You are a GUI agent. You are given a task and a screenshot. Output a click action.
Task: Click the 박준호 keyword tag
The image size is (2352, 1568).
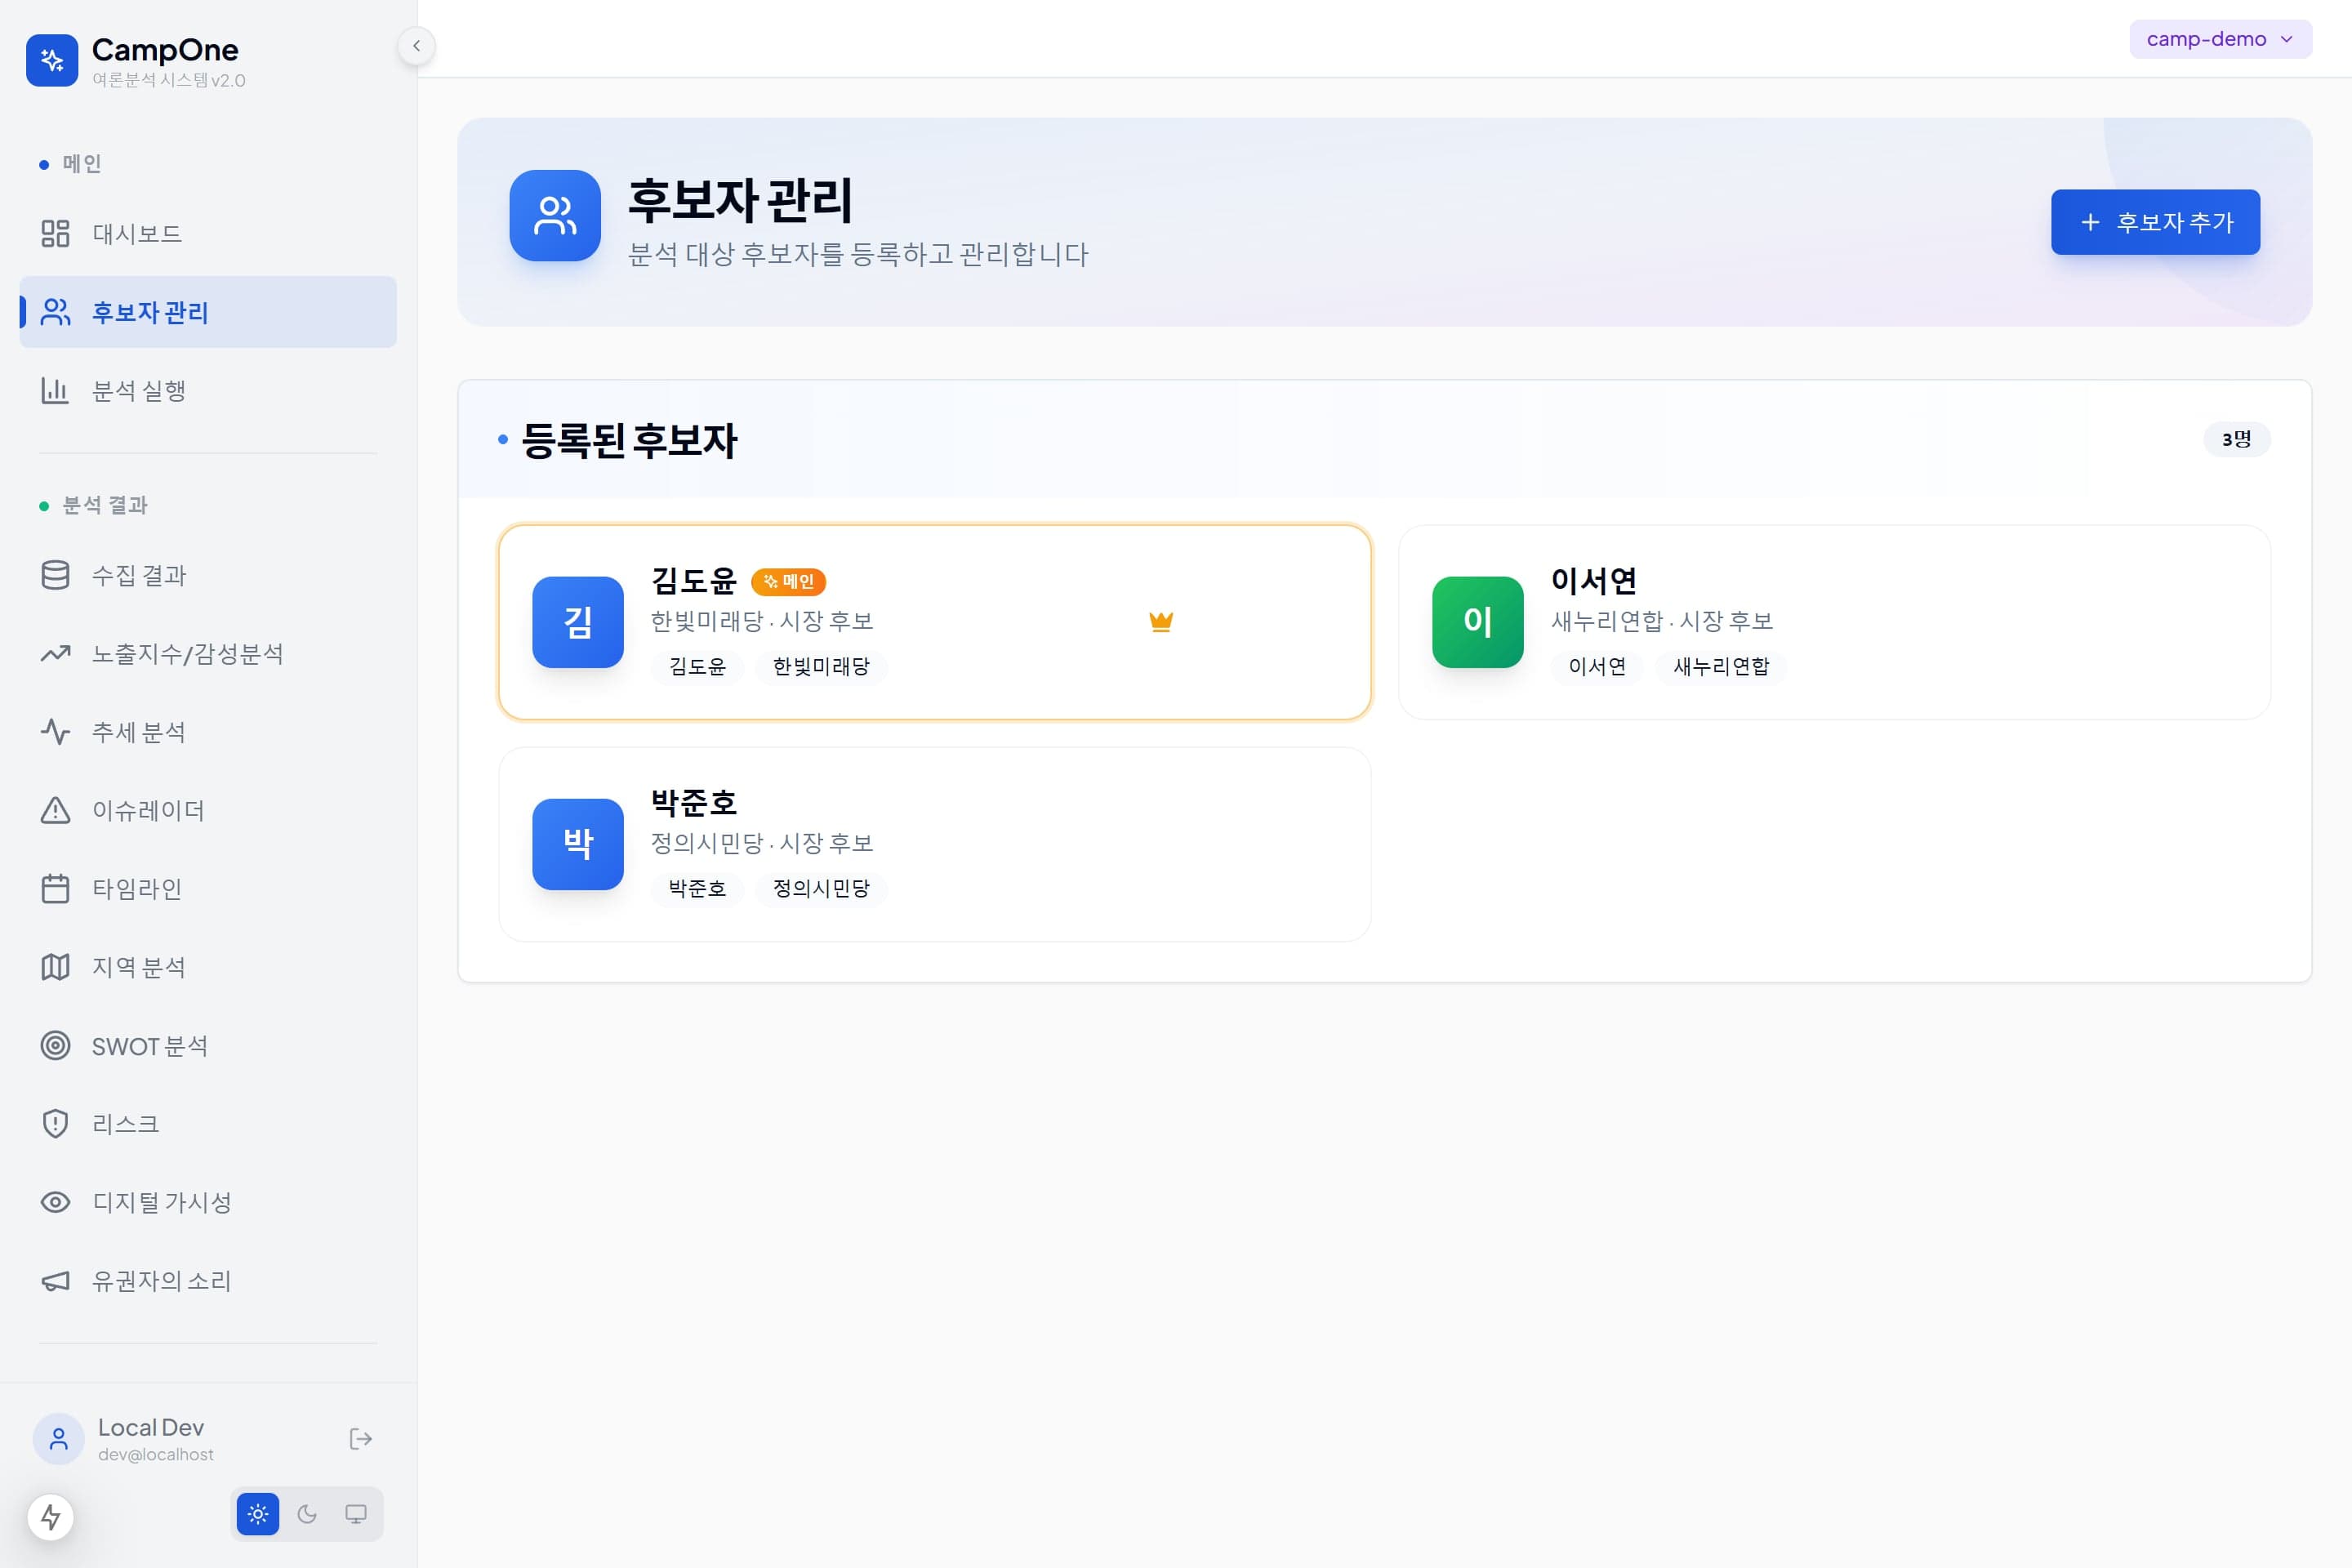click(x=697, y=888)
